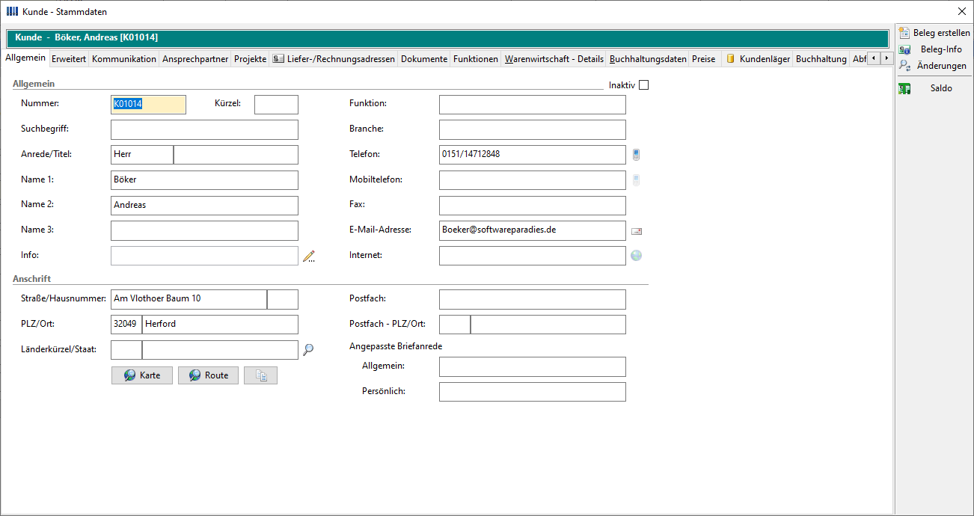Click the barcode app icon in title bar
974x516 pixels.
(x=13, y=11)
